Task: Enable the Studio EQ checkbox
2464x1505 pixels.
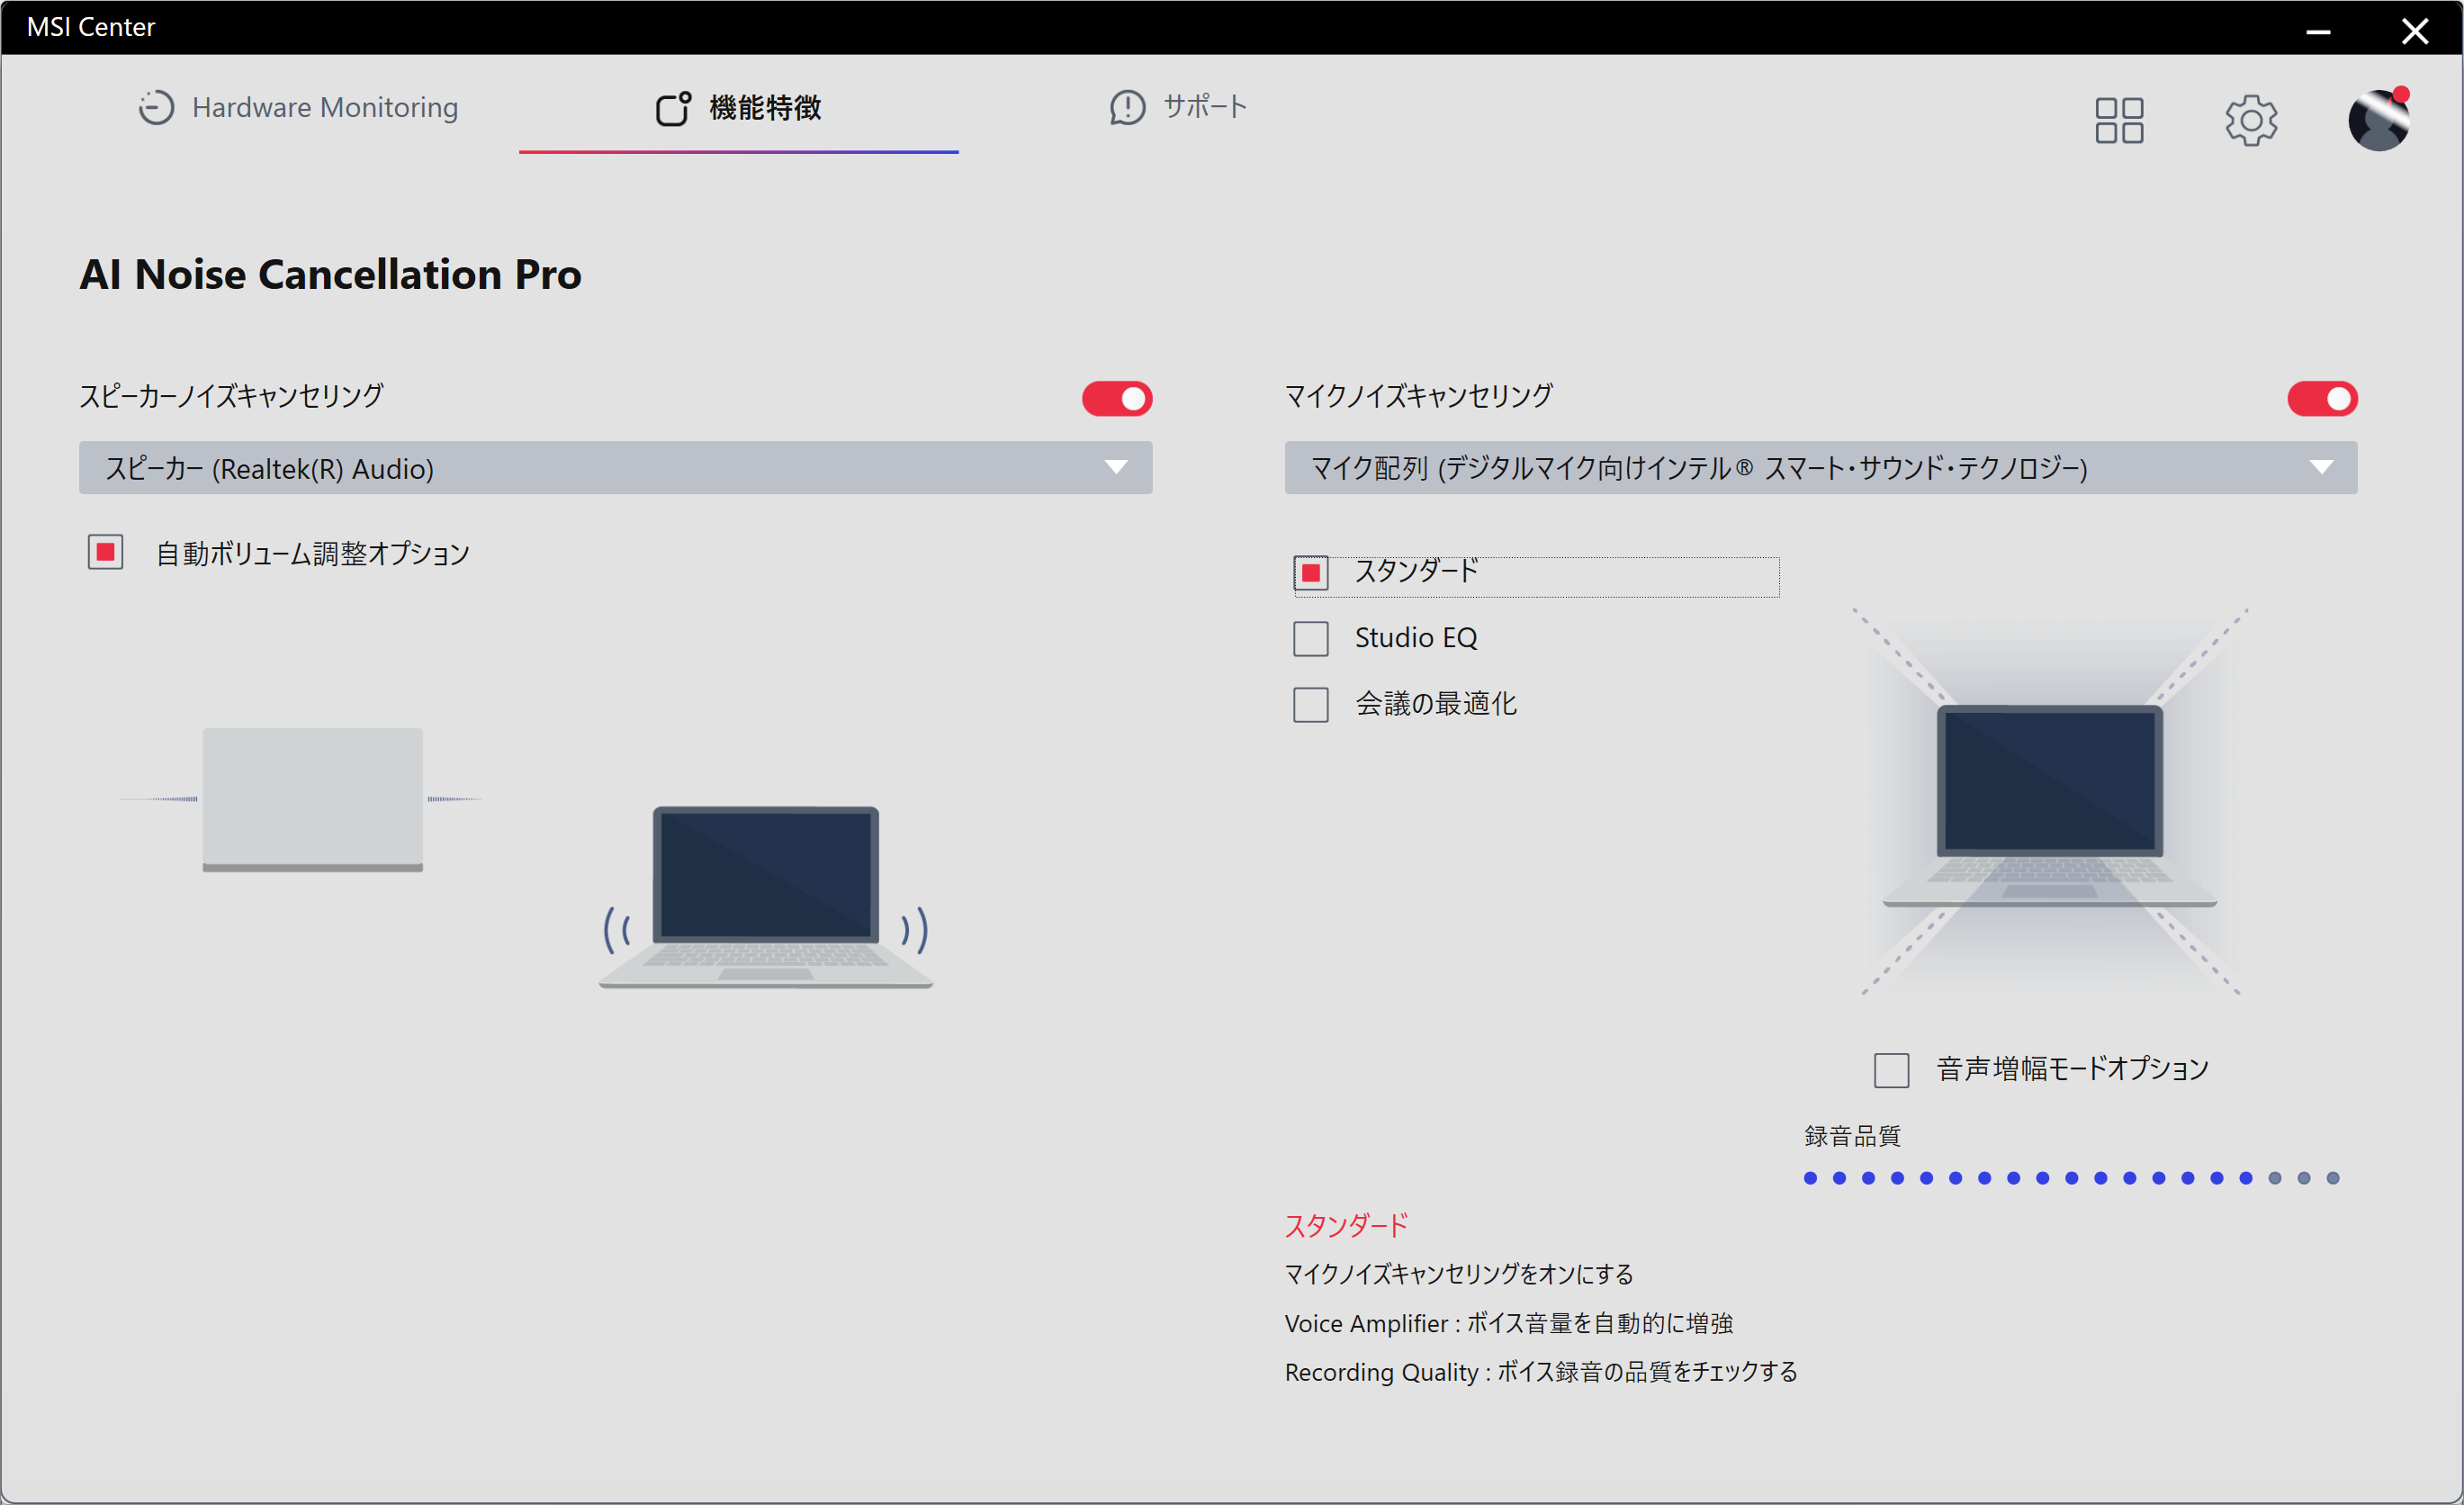Action: pyautogui.click(x=1311, y=638)
